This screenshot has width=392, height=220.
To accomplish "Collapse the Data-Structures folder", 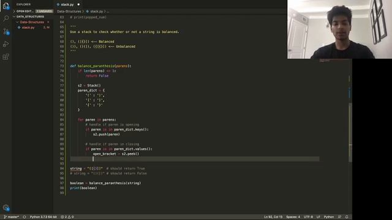I will coord(32,22).
